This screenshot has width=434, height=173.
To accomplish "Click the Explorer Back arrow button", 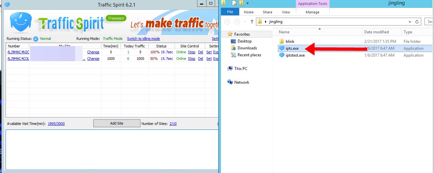I will click(227, 22).
